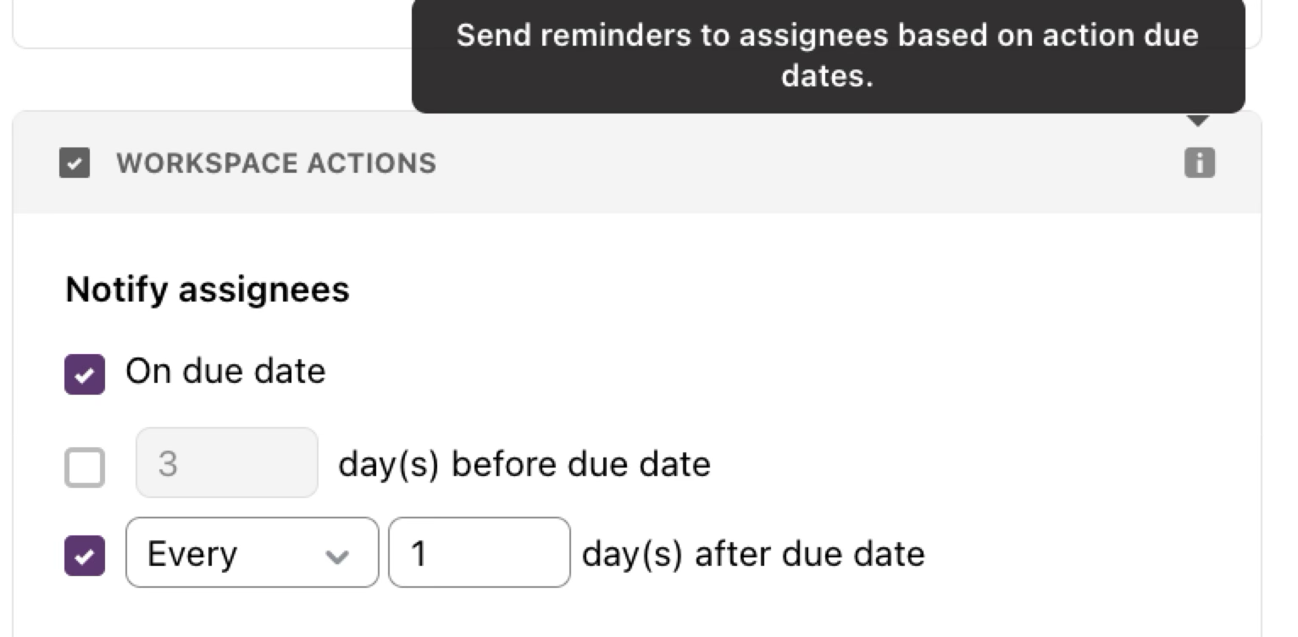The height and width of the screenshot is (637, 1298).
Task: Click the checkmark icon beside Workspace Actions
Action: point(75,163)
